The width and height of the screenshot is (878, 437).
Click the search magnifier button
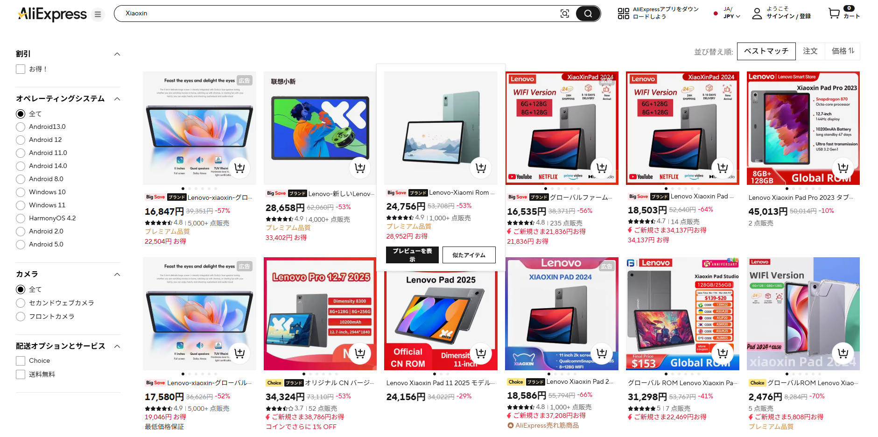[588, 14]
